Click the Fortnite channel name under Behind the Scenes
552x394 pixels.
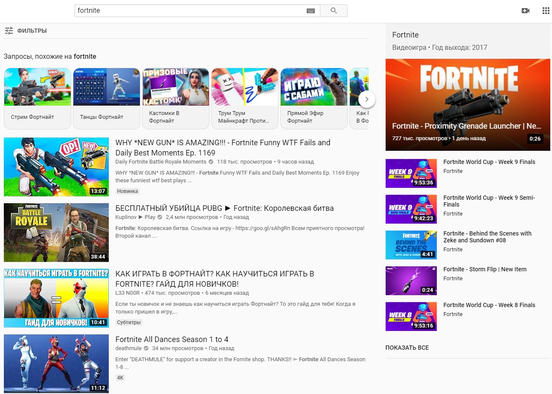(x=453, y=250)
